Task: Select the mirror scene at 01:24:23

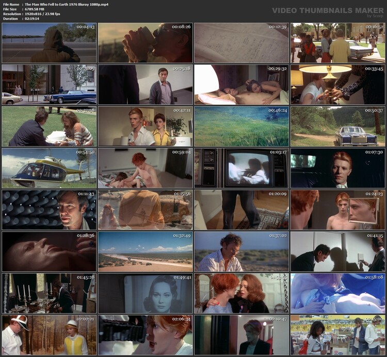Action: coord(338,209)
